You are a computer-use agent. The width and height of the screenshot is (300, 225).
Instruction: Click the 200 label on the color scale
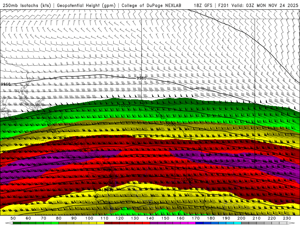241,218
